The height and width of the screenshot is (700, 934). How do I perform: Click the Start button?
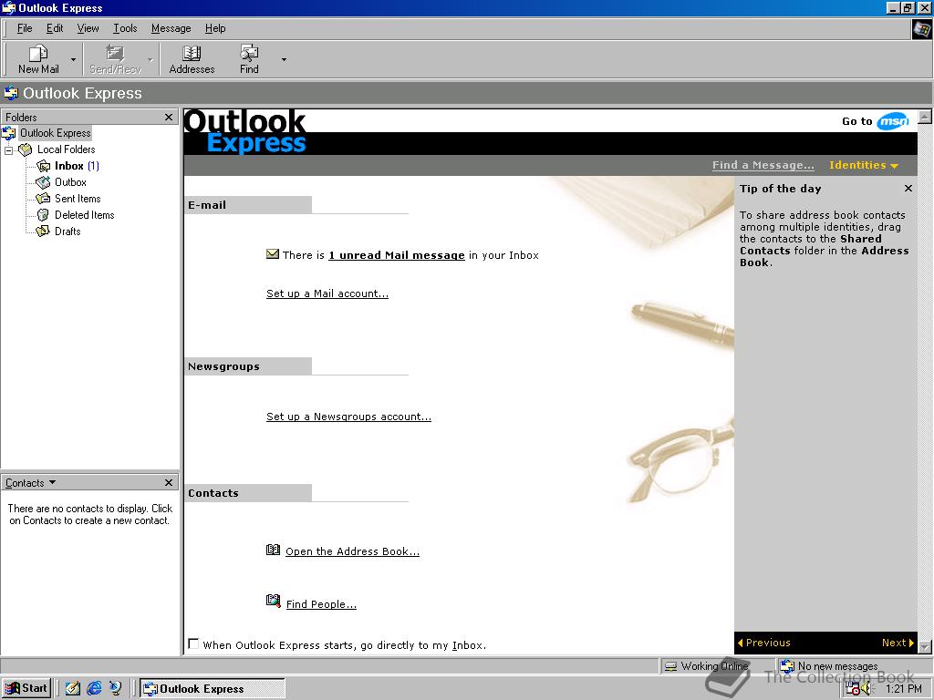pyautogui.click(x=26, y=688)
